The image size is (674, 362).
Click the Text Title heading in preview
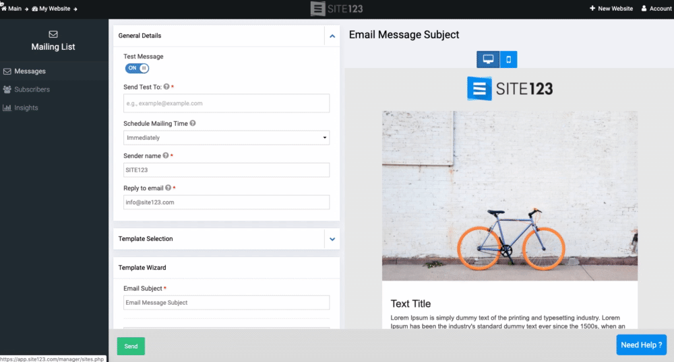pos(410,303)
